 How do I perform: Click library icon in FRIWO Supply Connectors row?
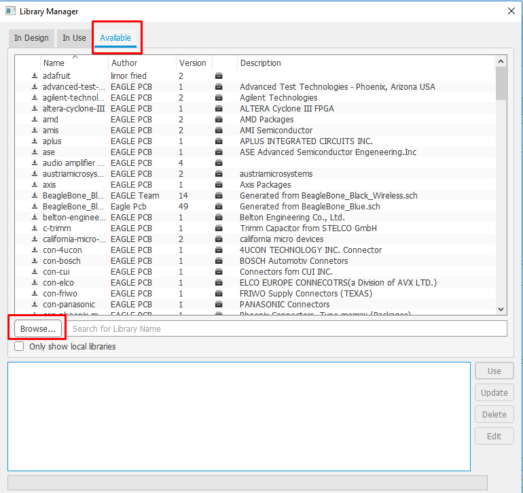(219, 294)
